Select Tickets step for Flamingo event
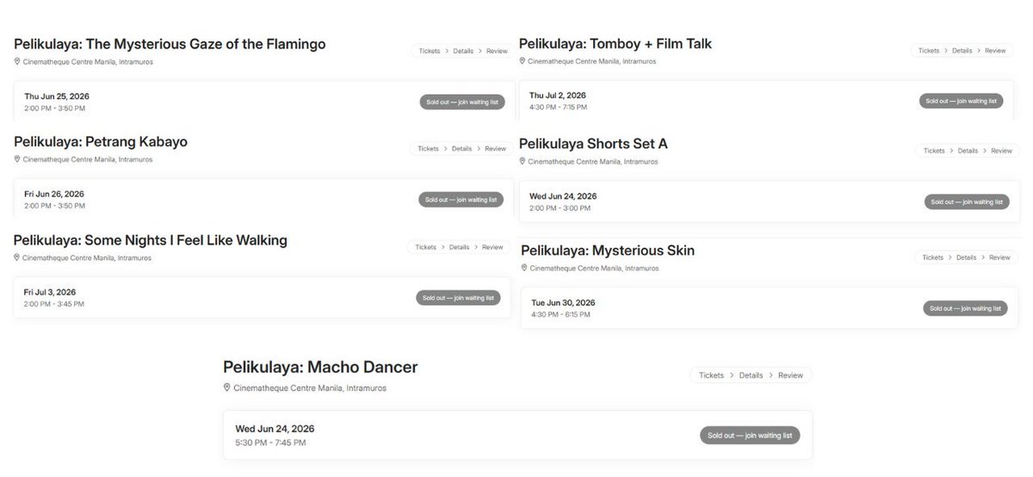 click(x=428, y=51)
